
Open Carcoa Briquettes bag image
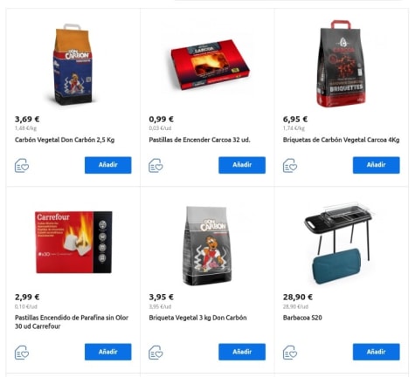click(x=341, y=64)
